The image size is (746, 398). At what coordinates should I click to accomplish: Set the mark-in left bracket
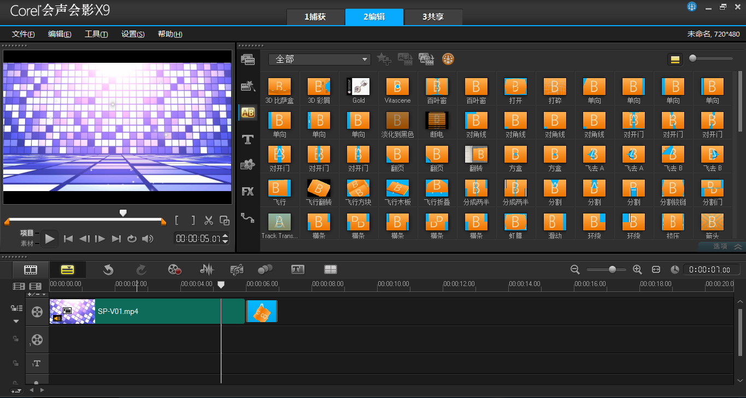pyautogui.click(x=177, y=221)
